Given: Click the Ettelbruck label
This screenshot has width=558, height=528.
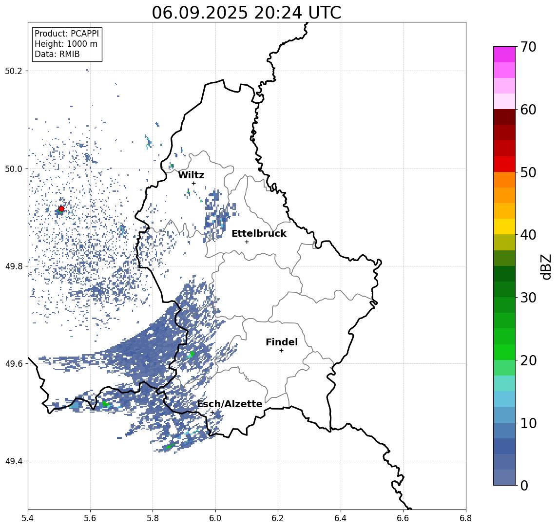Looking at the screenshot, I should point(259,233).
